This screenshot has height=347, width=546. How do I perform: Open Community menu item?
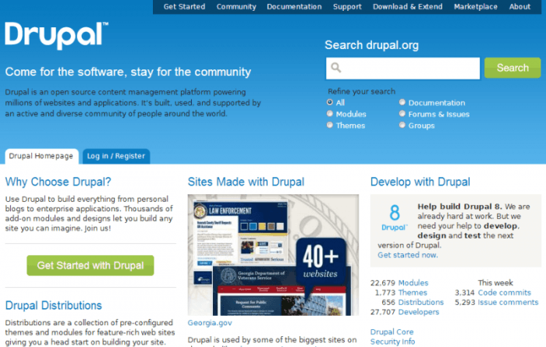236,6
